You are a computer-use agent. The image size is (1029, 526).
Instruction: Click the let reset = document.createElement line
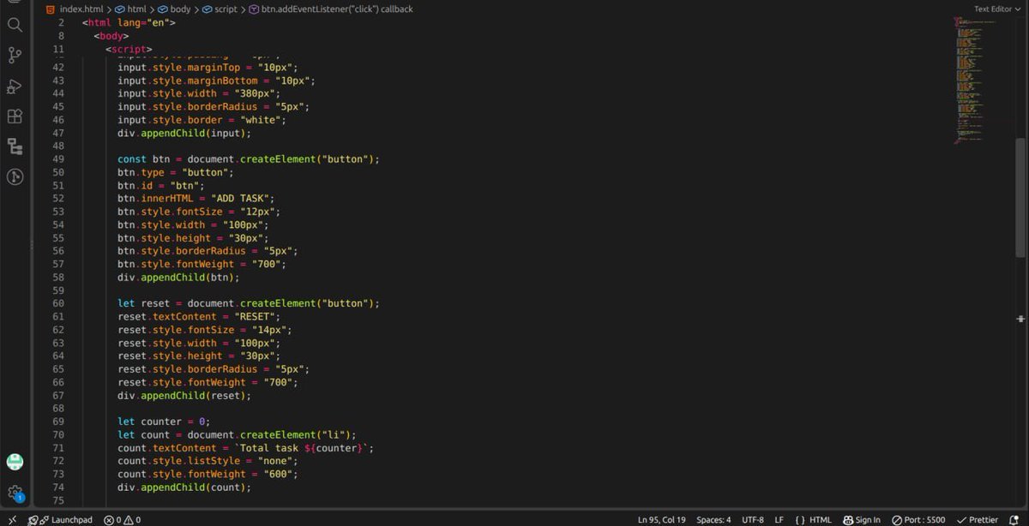coord(249,303)
